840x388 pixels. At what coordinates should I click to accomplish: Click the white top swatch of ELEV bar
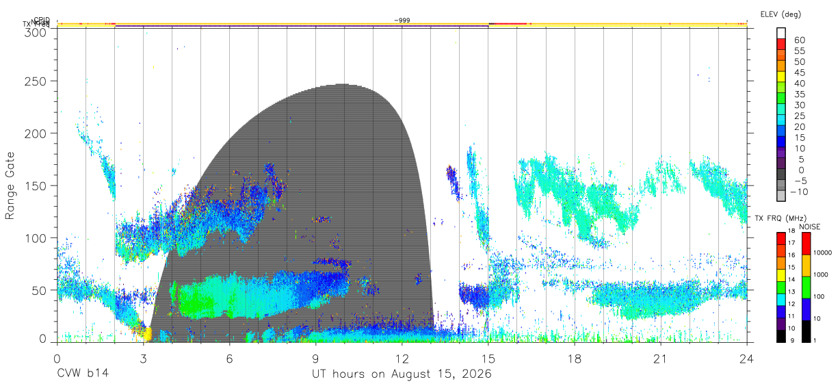[x=781, y=33]
